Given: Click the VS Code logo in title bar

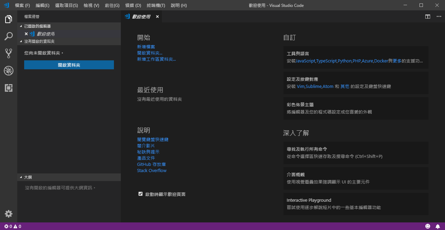Looking at the screenshot, I should tap(6, 5).
